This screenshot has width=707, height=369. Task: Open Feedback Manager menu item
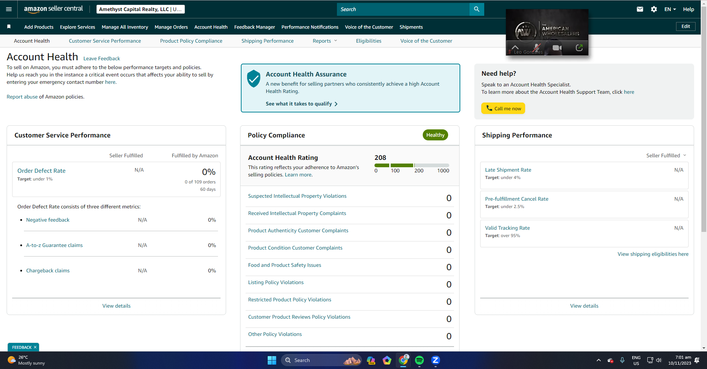pos(254,27)
